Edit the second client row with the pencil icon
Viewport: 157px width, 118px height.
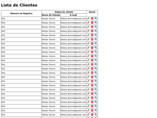(88, 23)
